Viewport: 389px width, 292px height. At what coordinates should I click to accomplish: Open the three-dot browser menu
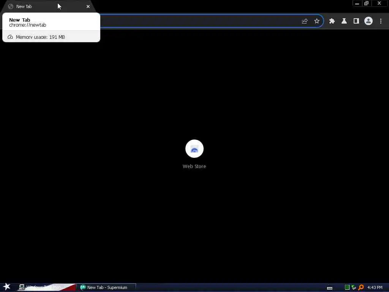381,21
